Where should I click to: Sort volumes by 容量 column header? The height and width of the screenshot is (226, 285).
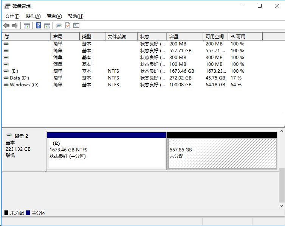[x=184, y=37]
